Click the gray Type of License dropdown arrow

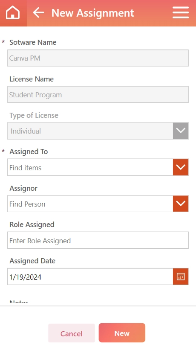tap(181, 131)
